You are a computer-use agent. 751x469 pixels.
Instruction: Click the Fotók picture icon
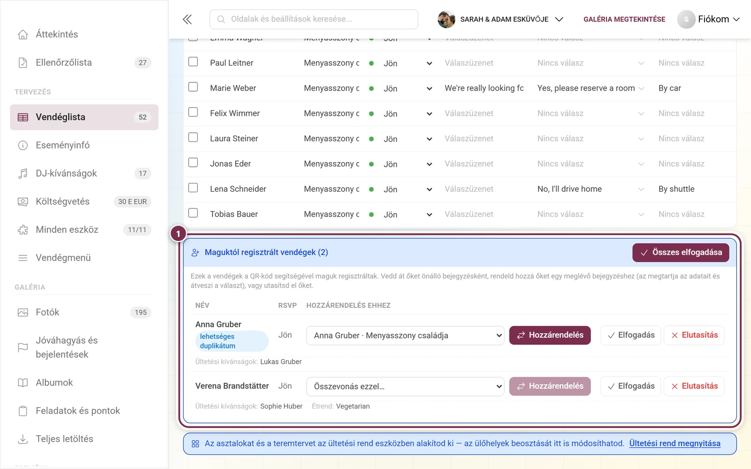(x=23, y=313)
